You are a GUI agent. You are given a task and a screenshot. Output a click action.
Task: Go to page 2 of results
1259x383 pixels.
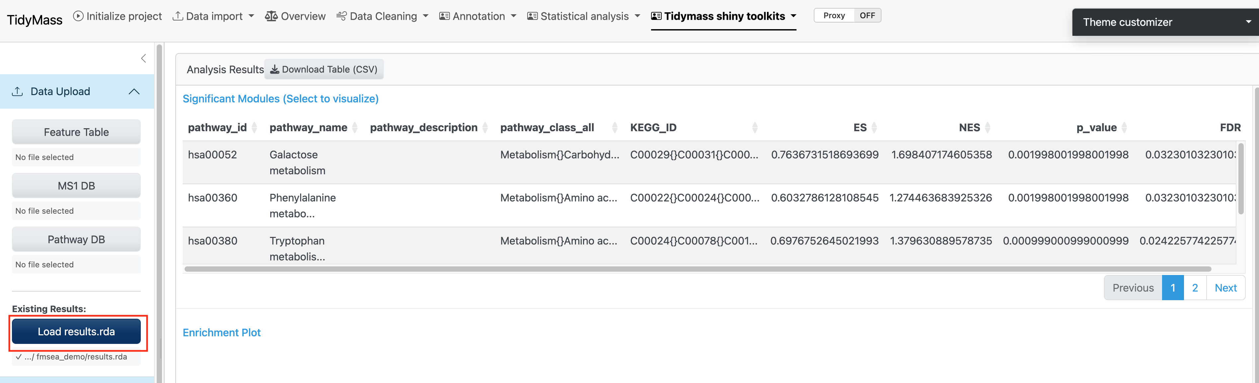coord(1195,288)
